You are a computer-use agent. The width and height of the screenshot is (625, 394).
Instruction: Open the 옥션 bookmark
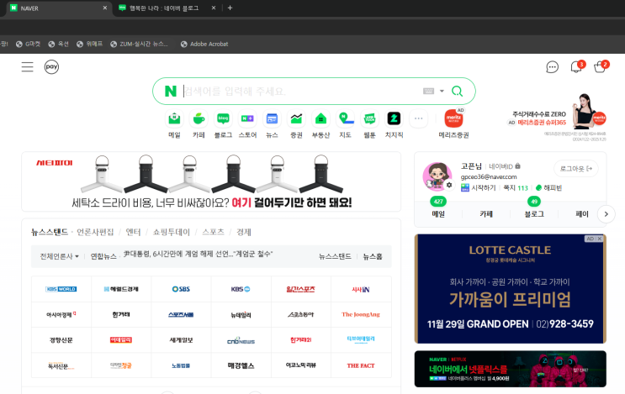click(59, 45)
